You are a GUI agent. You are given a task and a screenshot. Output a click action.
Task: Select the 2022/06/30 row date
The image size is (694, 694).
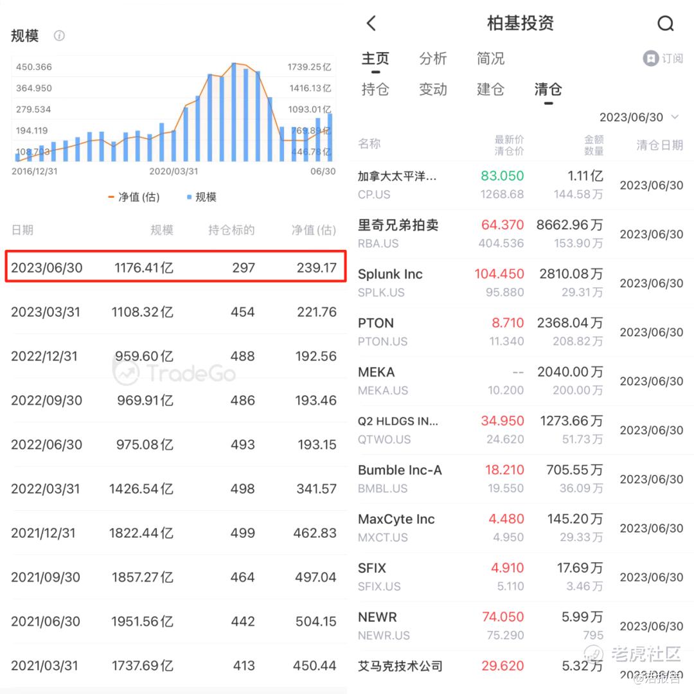click(x=46, y=445)
